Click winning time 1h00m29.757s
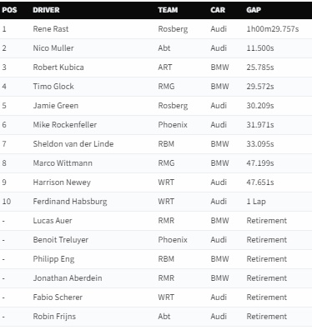Image resolution: width=312 pixels, height=335 pixels. click(273, 29)
